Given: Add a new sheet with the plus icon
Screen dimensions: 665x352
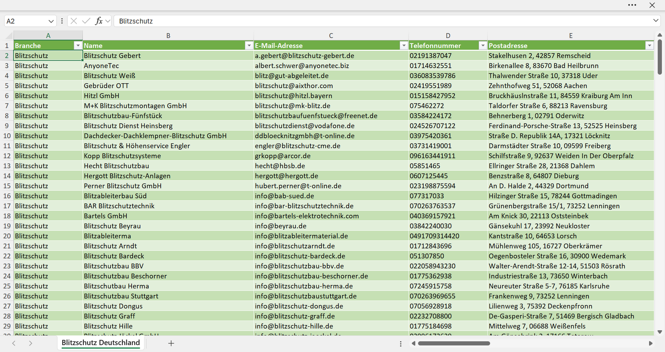Looking at the screenshot, I should tap(171, 343).
